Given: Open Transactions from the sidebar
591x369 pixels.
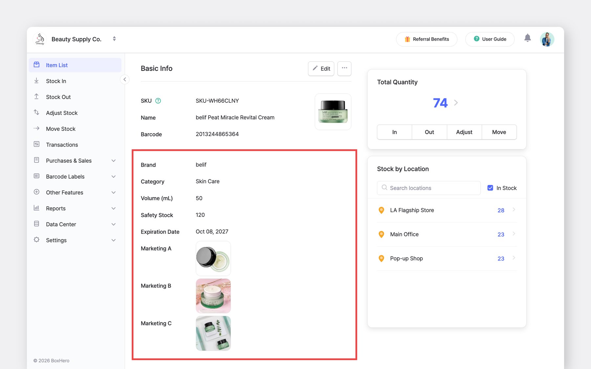Looking at the screenshot, I should (x=62, y=145).
